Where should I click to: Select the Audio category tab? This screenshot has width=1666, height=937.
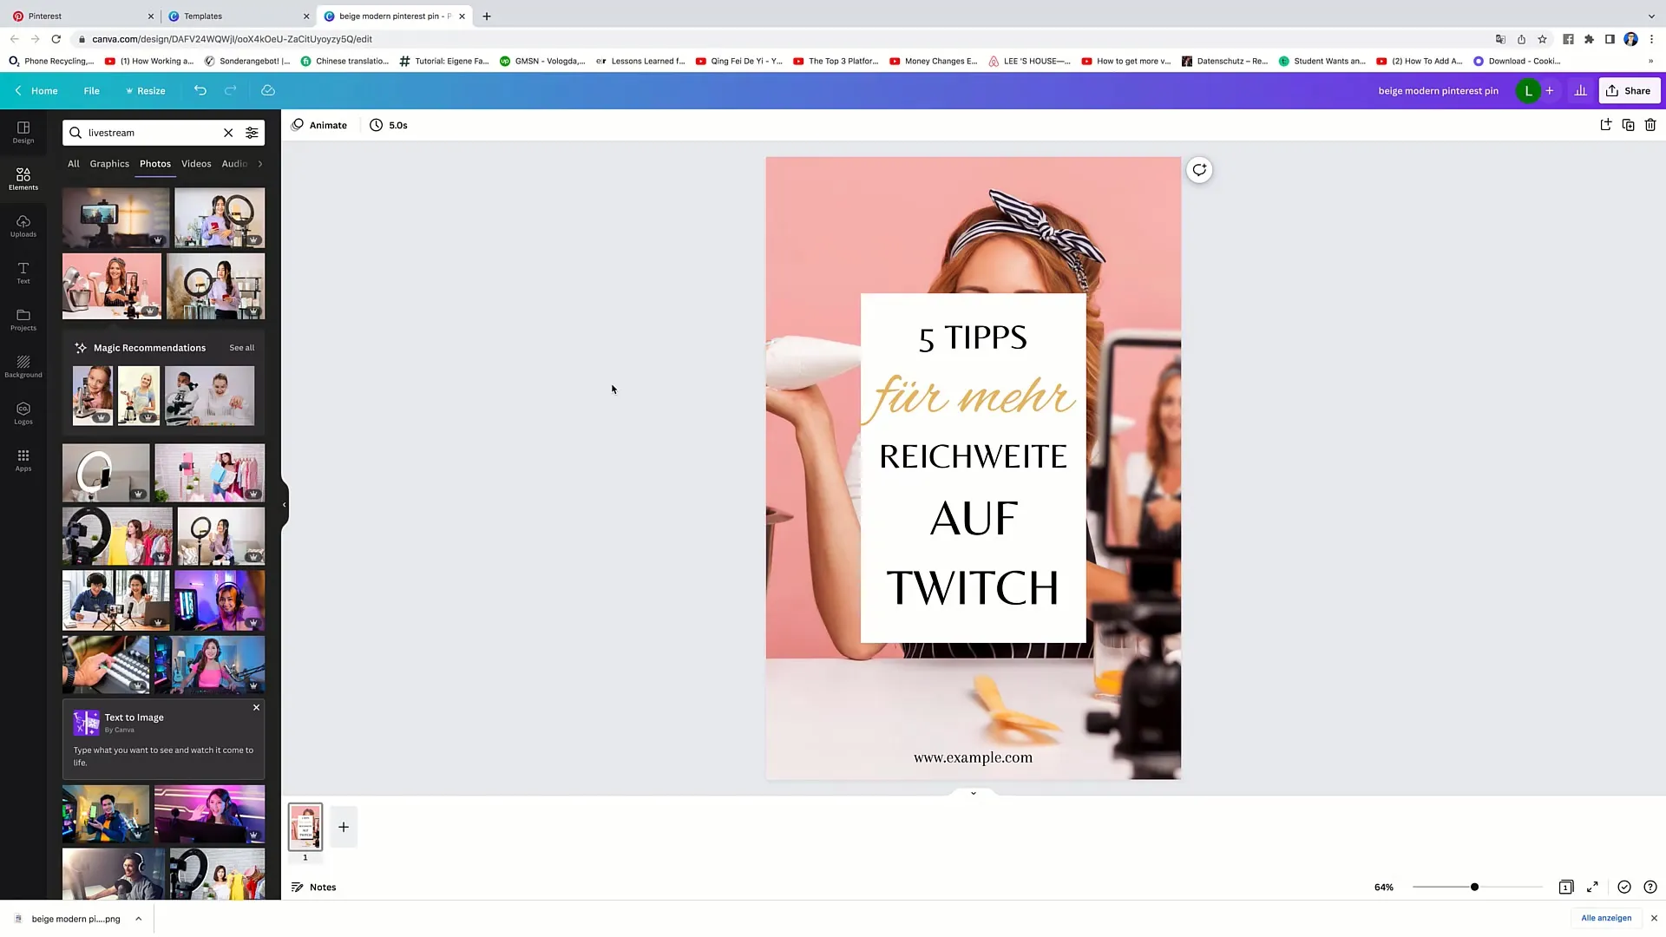pyautogui.click(x=234, y=164)
